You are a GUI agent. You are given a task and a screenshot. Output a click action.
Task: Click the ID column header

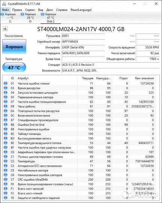point(12,78)
